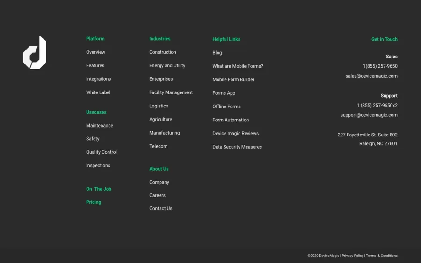Click the DeviceMagic logo icon
Screen dimensions: 421x263
point(35,52)
